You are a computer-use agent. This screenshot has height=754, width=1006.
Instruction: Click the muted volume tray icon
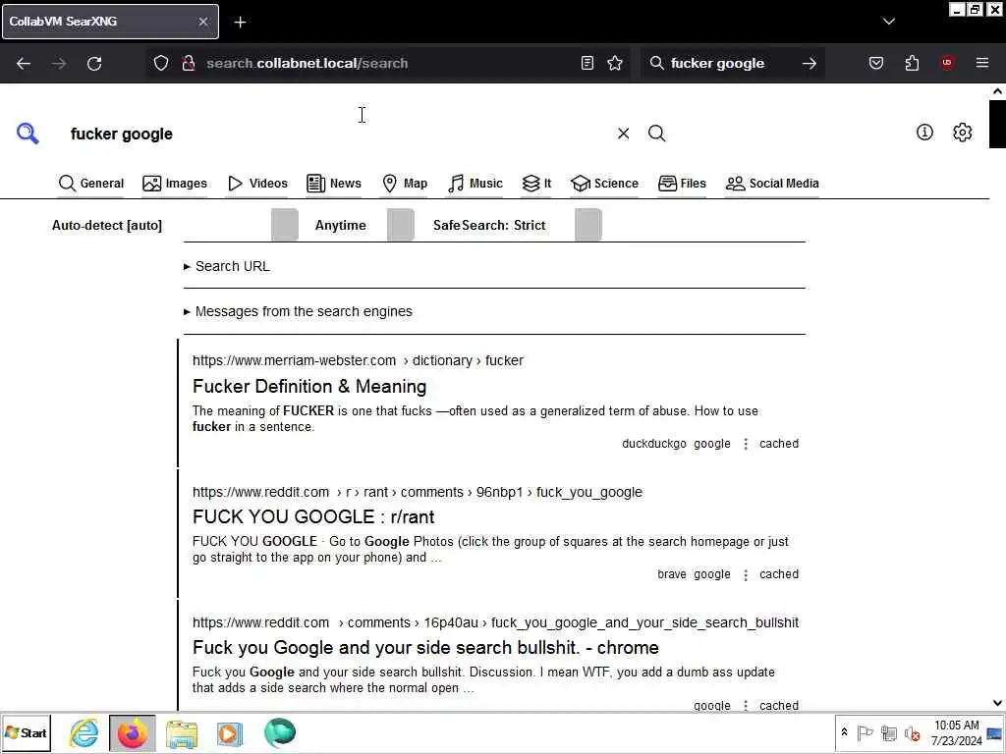912,732
